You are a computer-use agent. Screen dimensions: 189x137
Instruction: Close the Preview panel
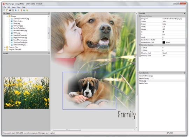click(x=49, y=53)
